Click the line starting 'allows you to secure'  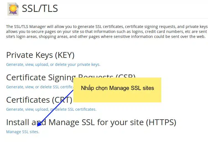[106, 32]
